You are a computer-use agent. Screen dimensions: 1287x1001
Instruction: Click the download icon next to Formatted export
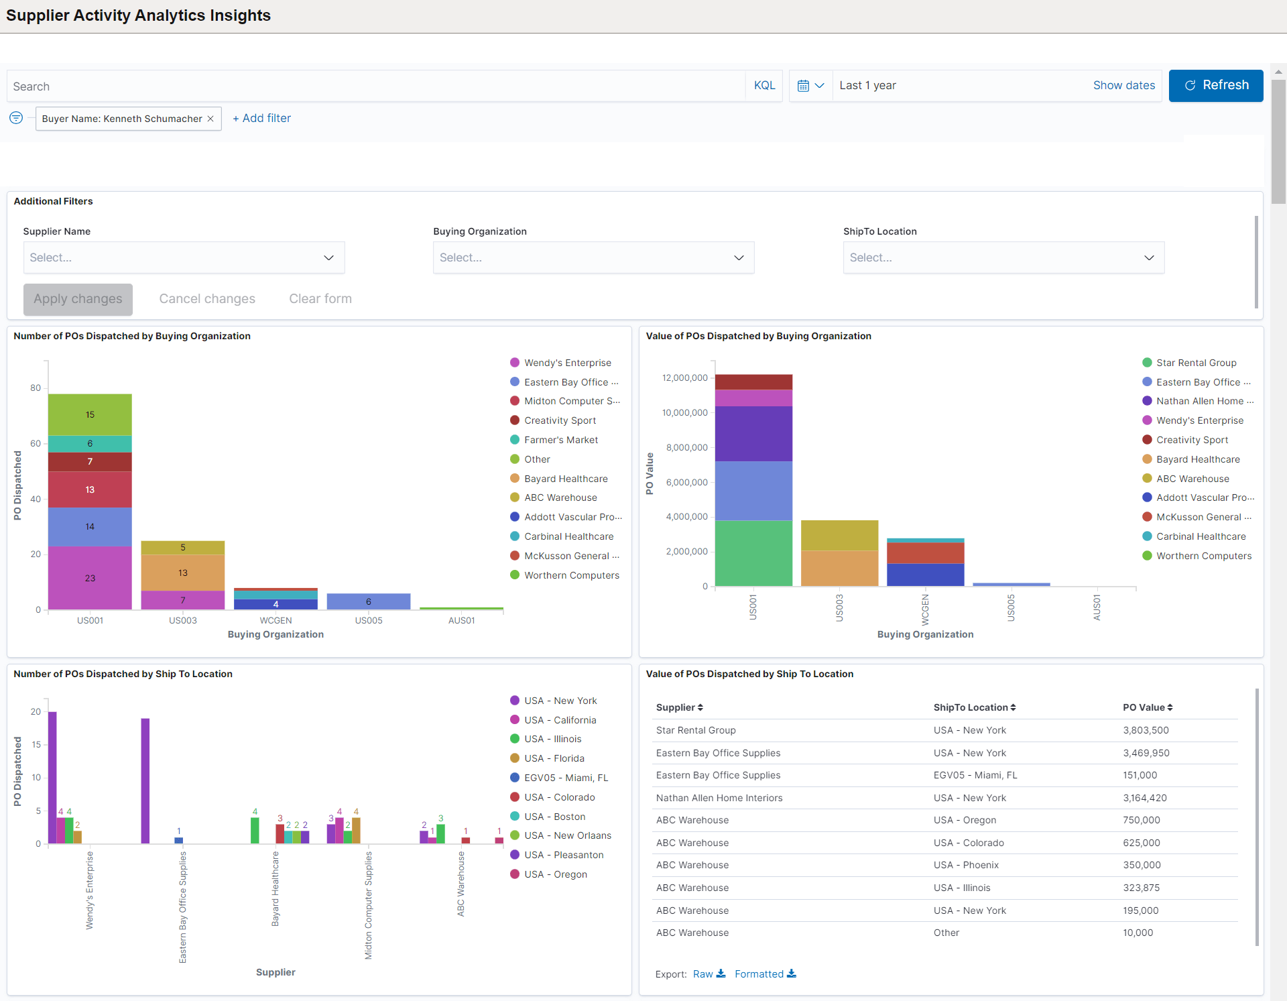[x=792, y=974]
